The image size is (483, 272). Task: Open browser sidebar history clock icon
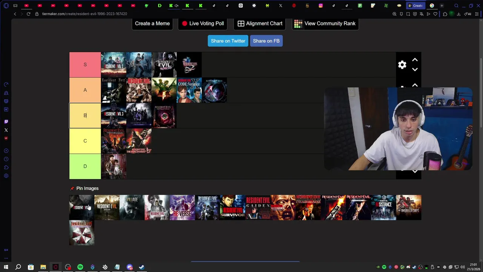point(6,159)
